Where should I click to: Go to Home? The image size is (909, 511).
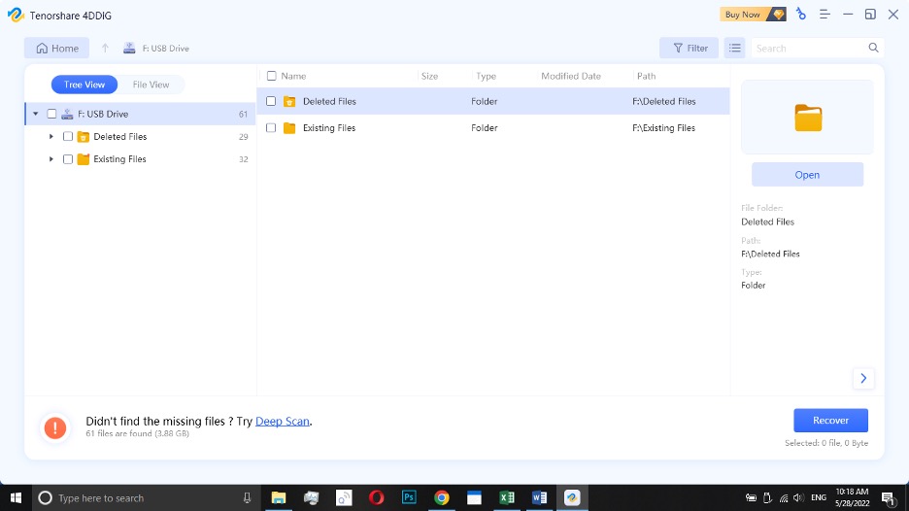pyautogui.click(x=56, y=49)
